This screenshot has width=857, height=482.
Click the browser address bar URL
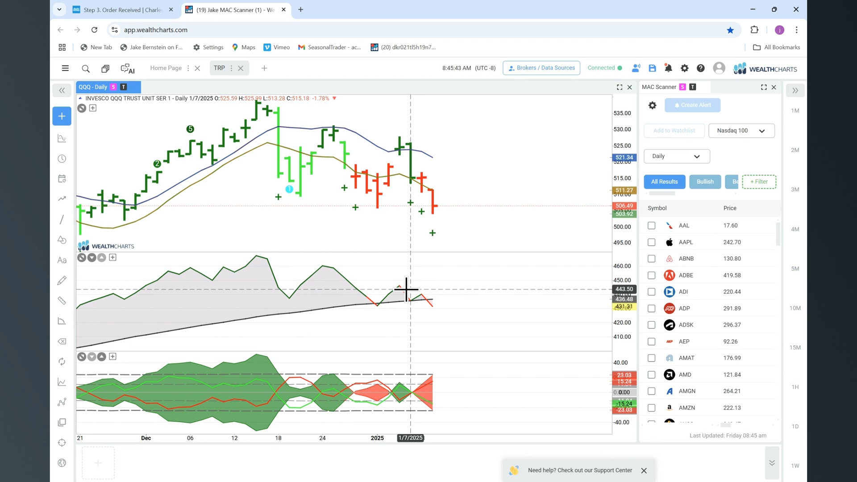[x=156, y=30]
